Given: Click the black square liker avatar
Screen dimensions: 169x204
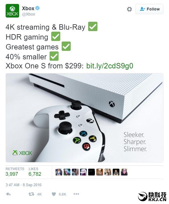Looking at the screenshot, I should 92,172.
